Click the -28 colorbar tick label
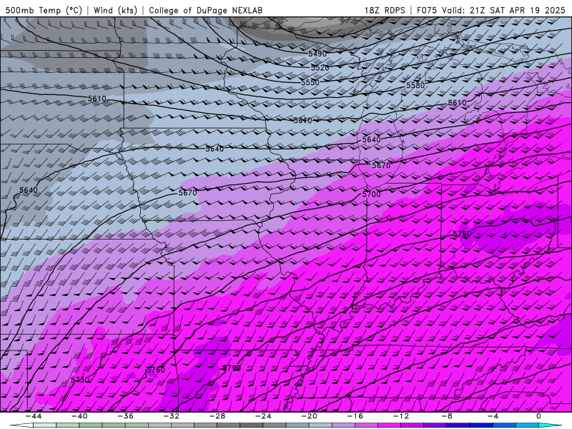The width and height of the screenshot is (572, 429). (217, 416)
